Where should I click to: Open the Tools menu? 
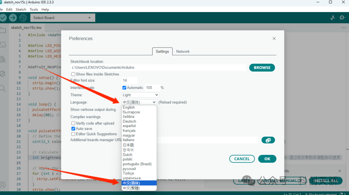tap(34, 9)
